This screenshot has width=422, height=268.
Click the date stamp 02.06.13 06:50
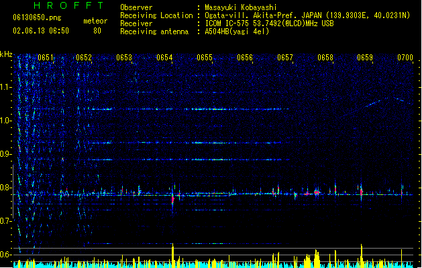coord(41,31)
